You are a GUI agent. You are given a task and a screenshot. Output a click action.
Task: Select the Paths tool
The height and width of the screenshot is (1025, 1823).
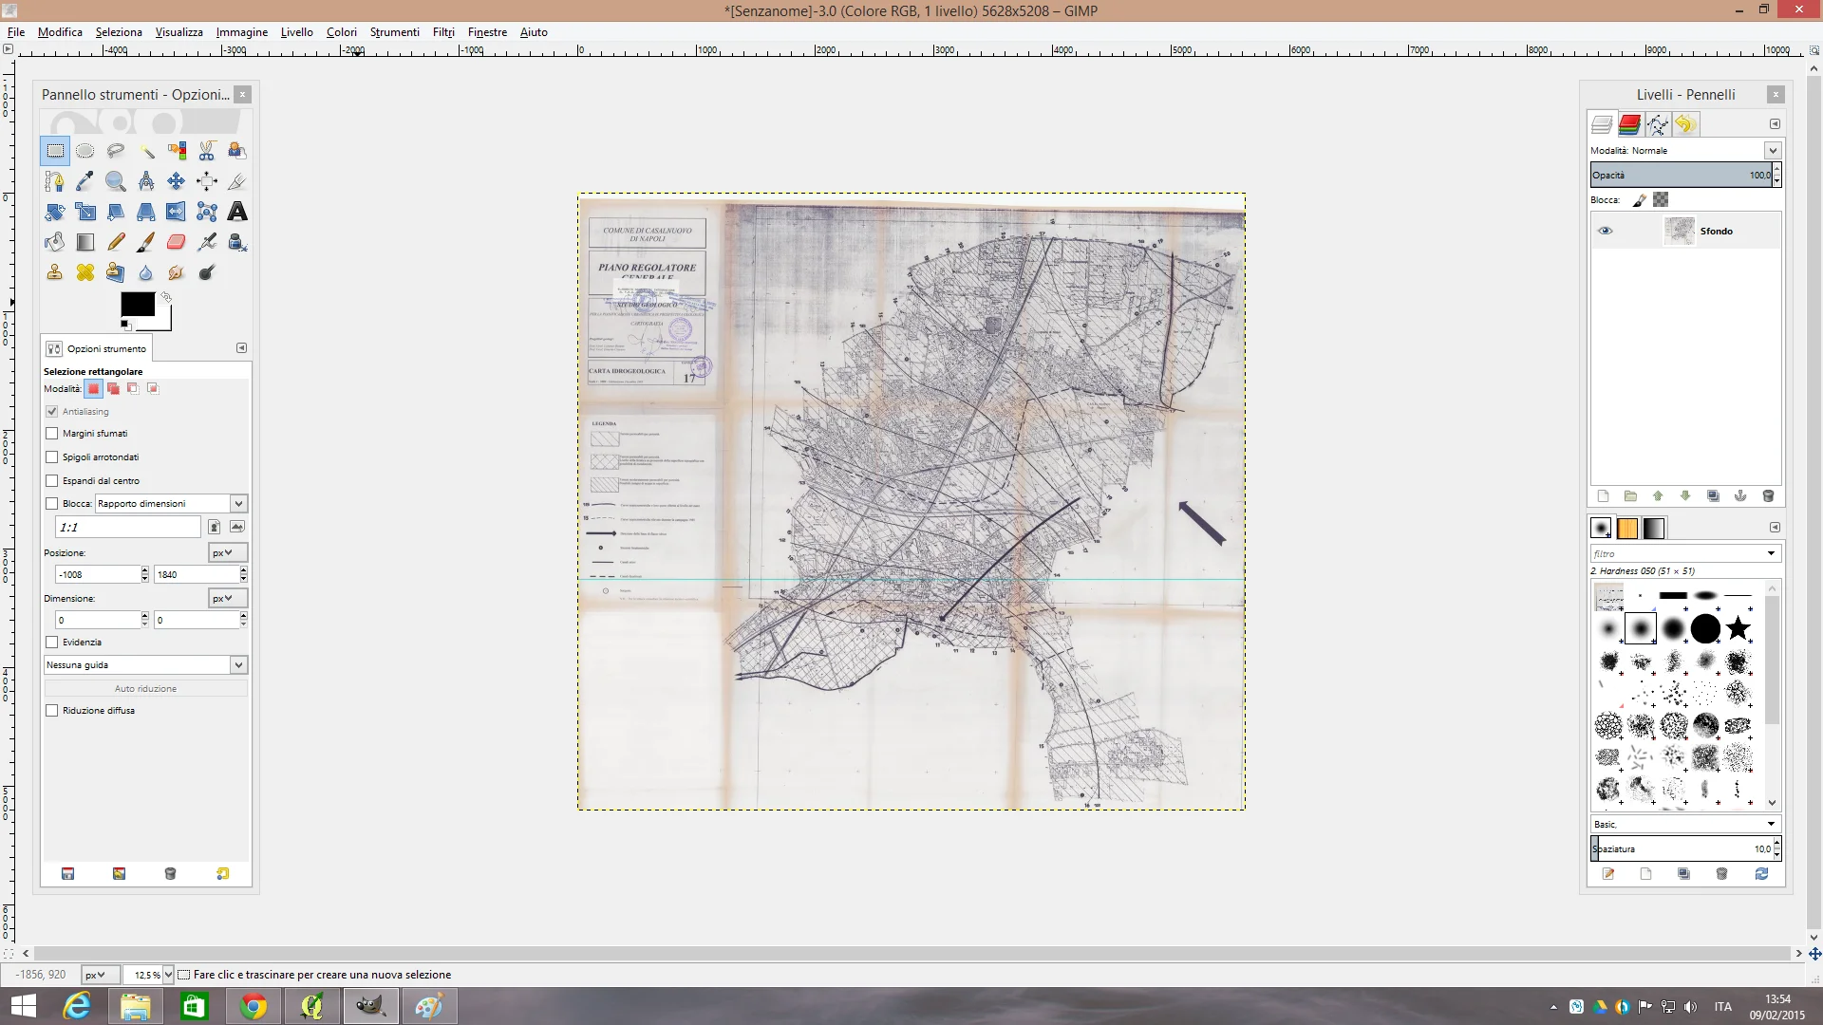coord(55,181)
